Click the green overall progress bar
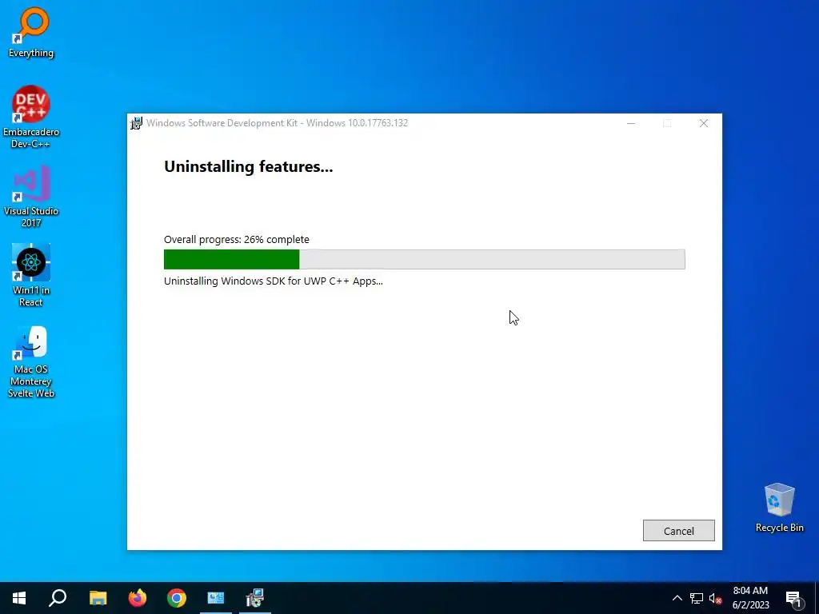This screenshot has width=819, height=614. click(x=424, y=260)
